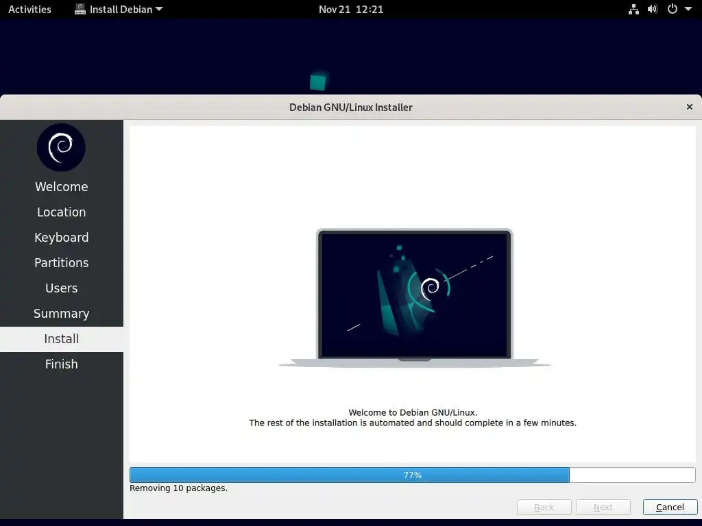Open the Activities overview
Image resolution: width=702 pixels, height=526 pixels.
coord(29,10)
